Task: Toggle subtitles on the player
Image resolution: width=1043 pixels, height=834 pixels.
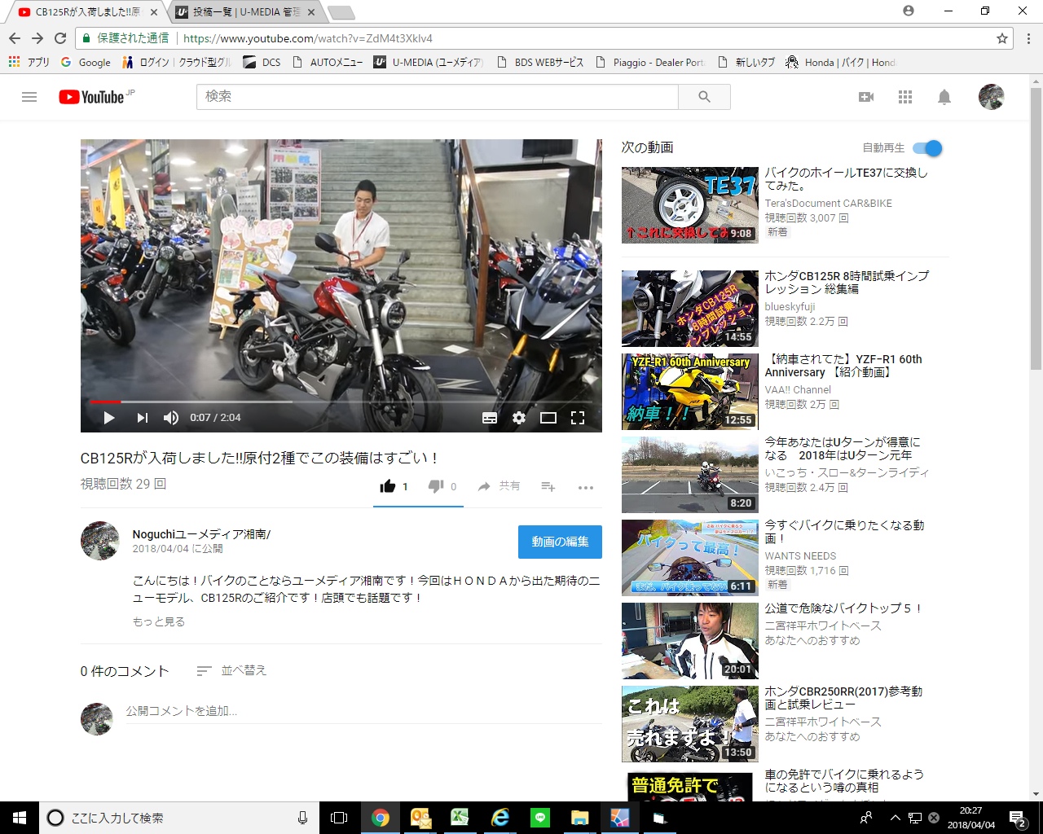Action: coord(490,418)
